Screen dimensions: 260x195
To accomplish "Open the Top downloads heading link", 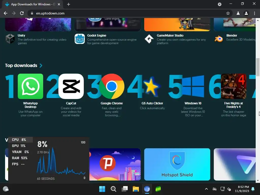I will tap(21, 66).
